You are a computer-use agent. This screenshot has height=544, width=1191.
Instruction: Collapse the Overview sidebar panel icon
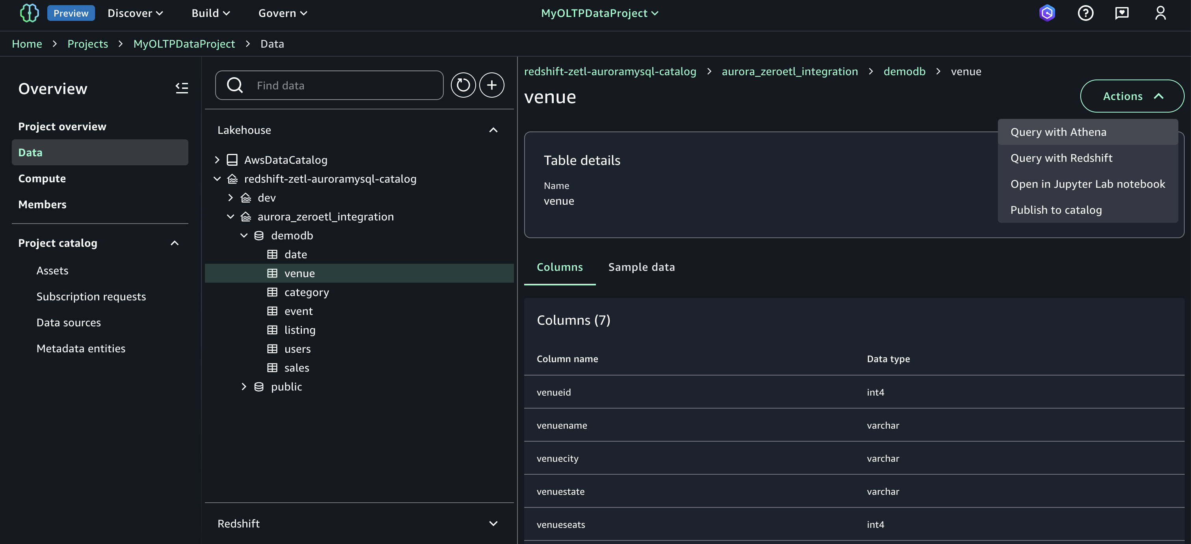pos(182,88)
